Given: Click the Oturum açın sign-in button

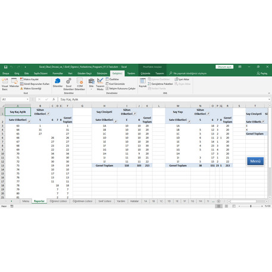Looking at the screenshot, I should (224, 67).
